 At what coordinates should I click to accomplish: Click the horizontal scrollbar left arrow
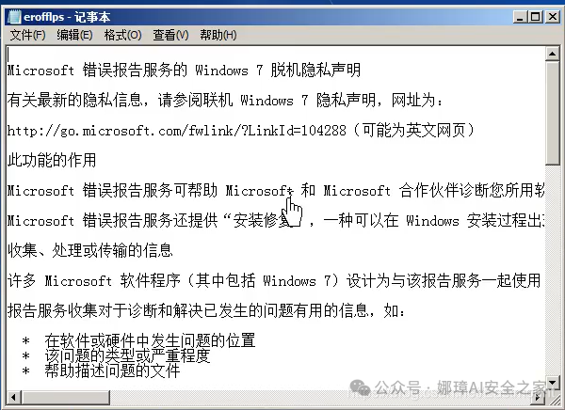coord(14,397)
